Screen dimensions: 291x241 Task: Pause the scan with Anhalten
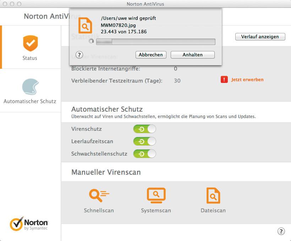tap(193, 55)
